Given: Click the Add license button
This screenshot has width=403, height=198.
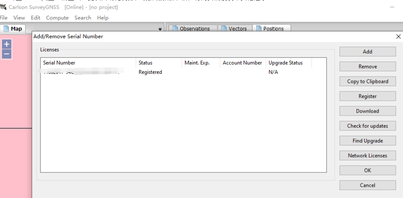Looking at the screenshot, I should pos(368,52).
